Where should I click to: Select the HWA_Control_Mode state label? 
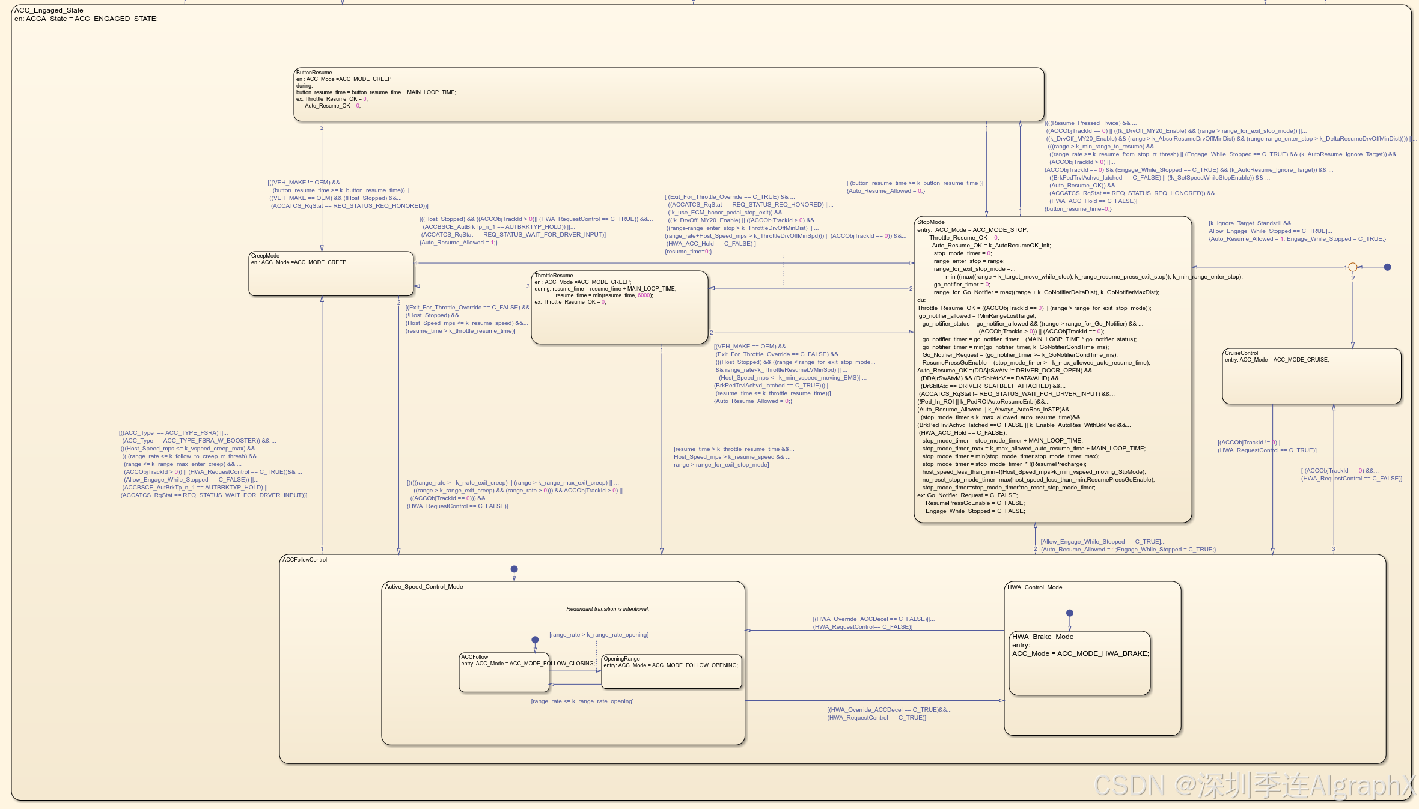click(x=1034, y=587)
